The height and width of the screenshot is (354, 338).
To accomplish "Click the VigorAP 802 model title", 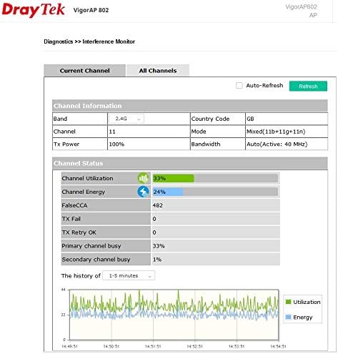I will pos(91,10).
